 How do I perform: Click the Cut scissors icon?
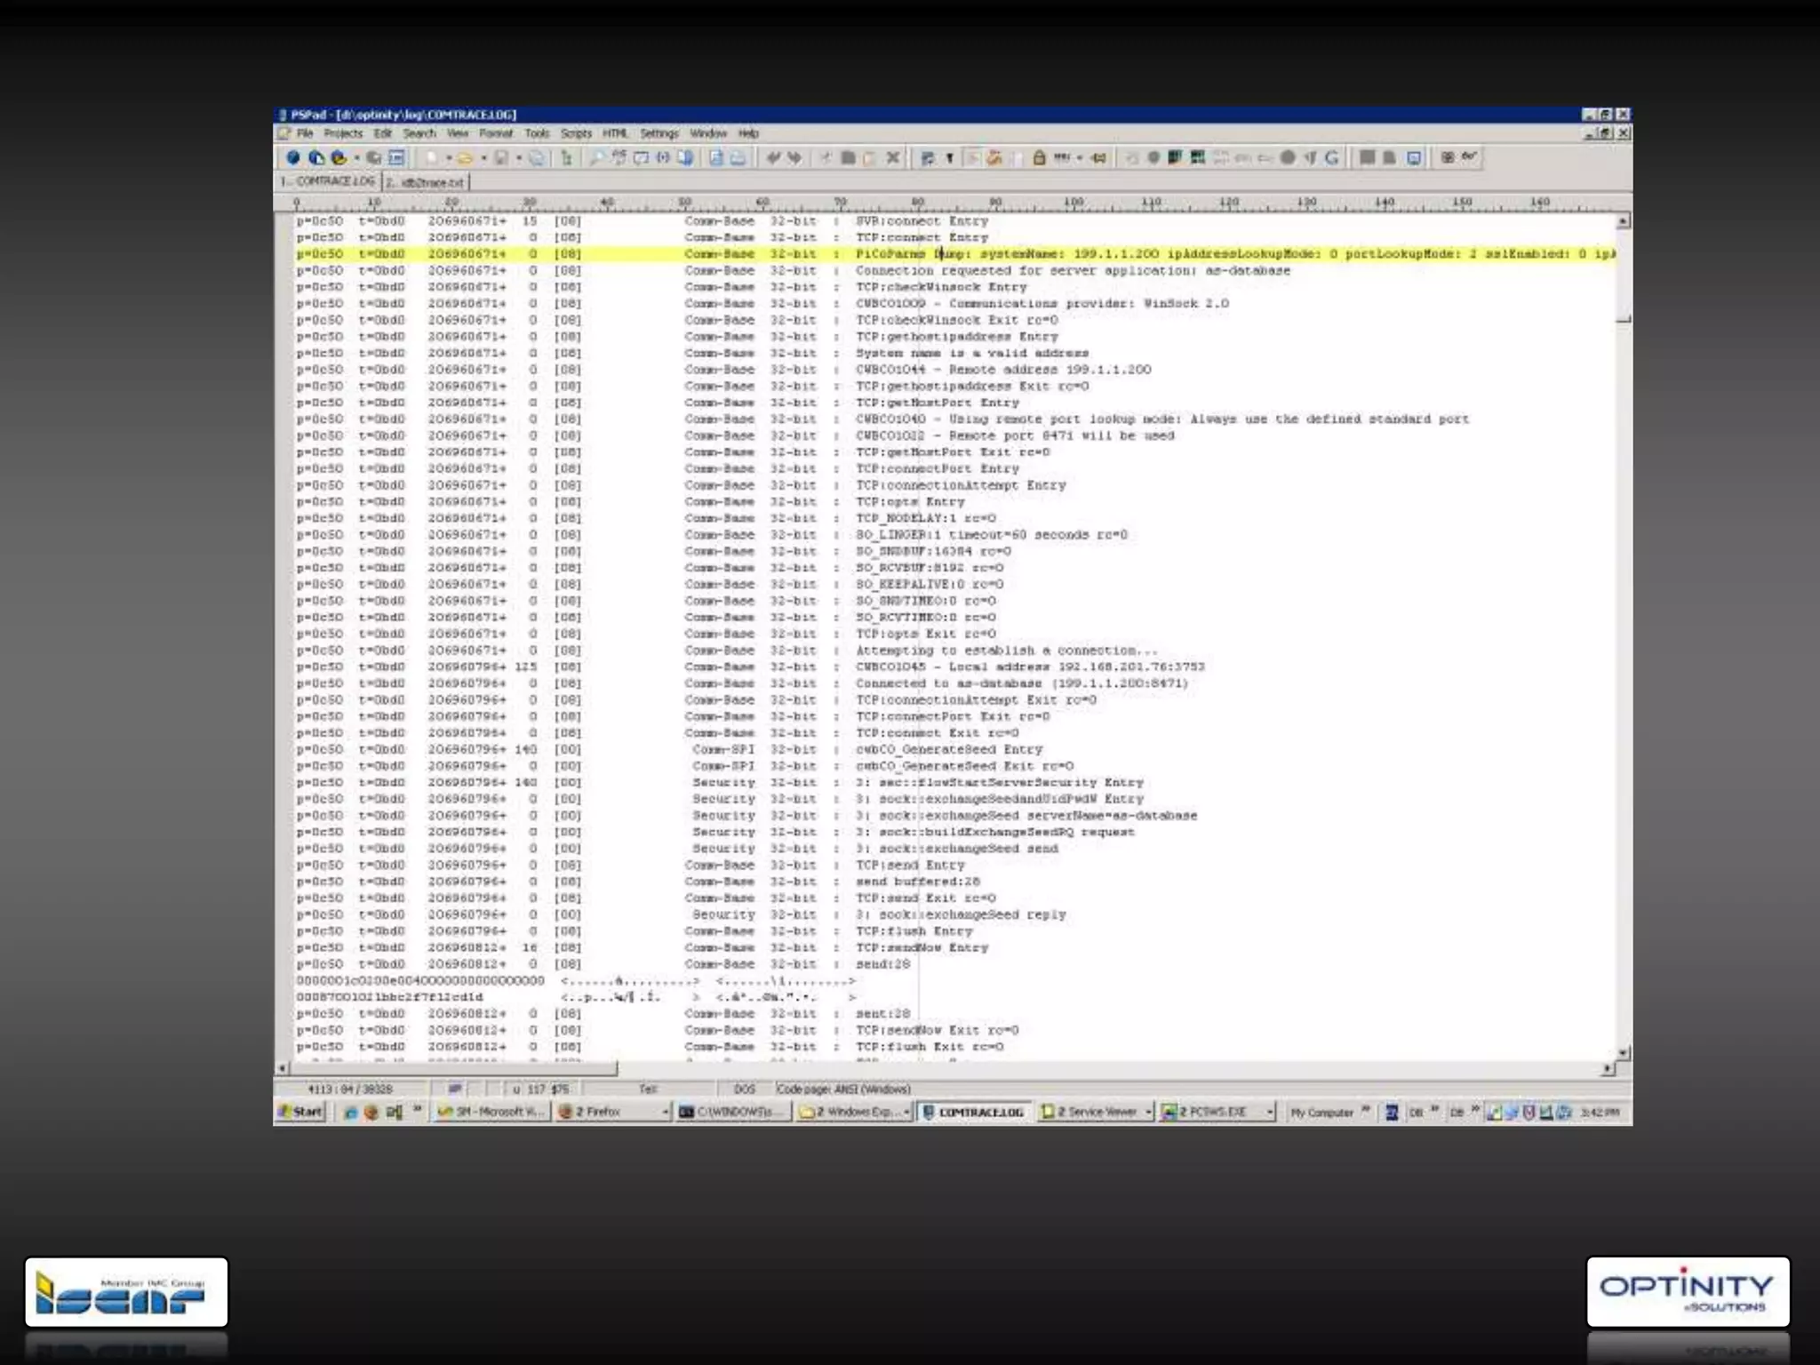[826, 157]
